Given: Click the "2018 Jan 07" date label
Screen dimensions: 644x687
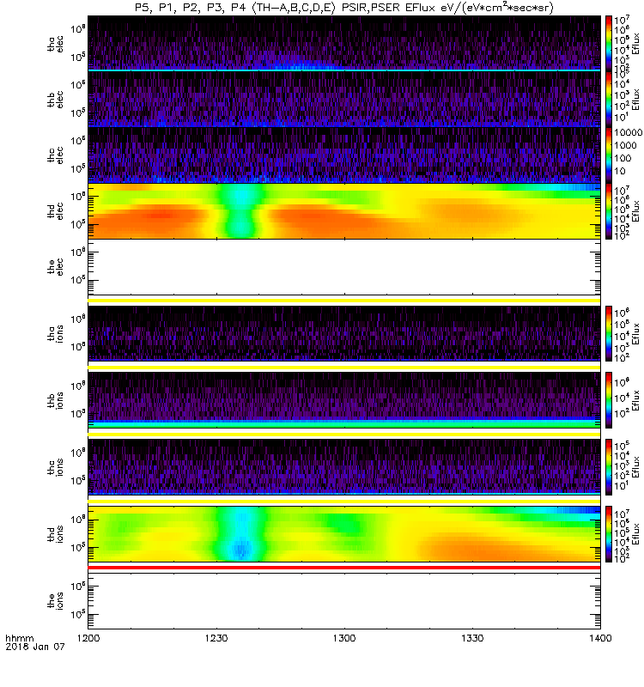Looking at the screenshot, I should click(x=35, y=647).
